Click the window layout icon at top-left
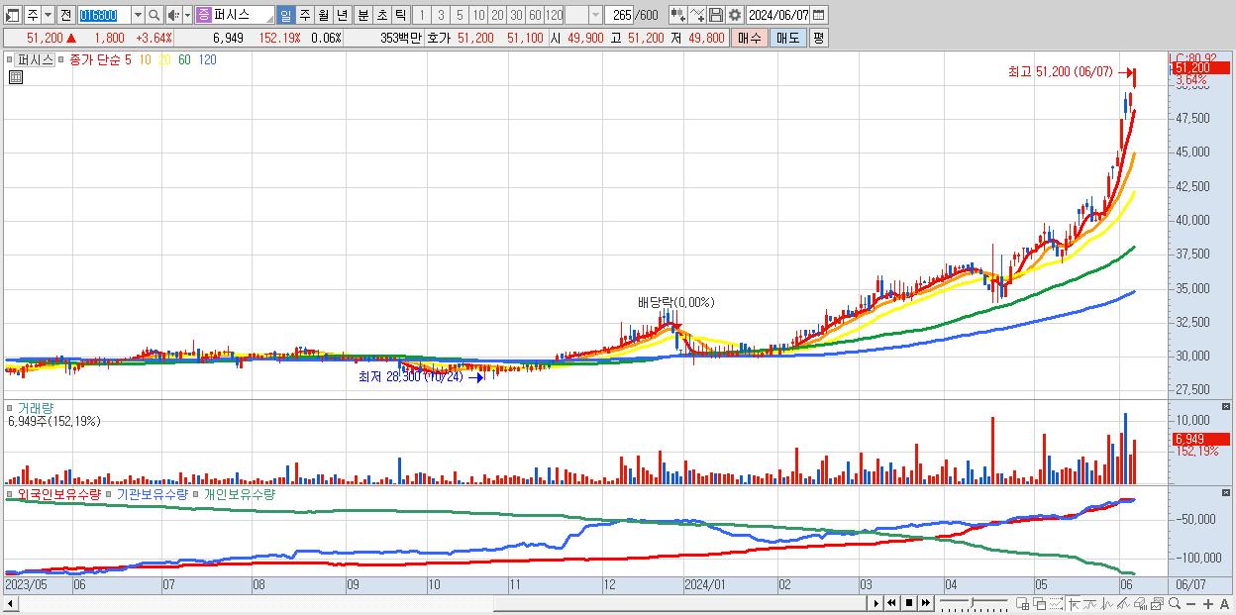 12,15
